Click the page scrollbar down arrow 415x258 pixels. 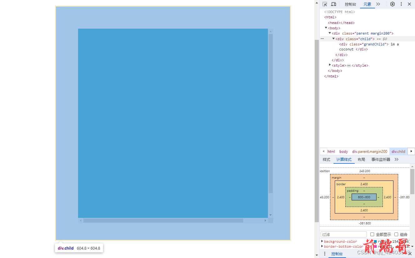coord(317,255)
